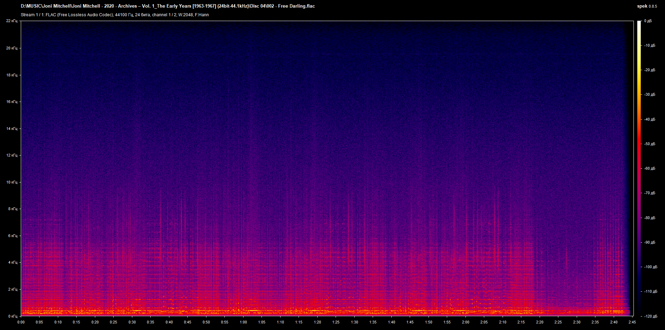Screen dimensions: 665x330
Task: Click the -90 дБ scale label
Action: [x=650, y=242]
